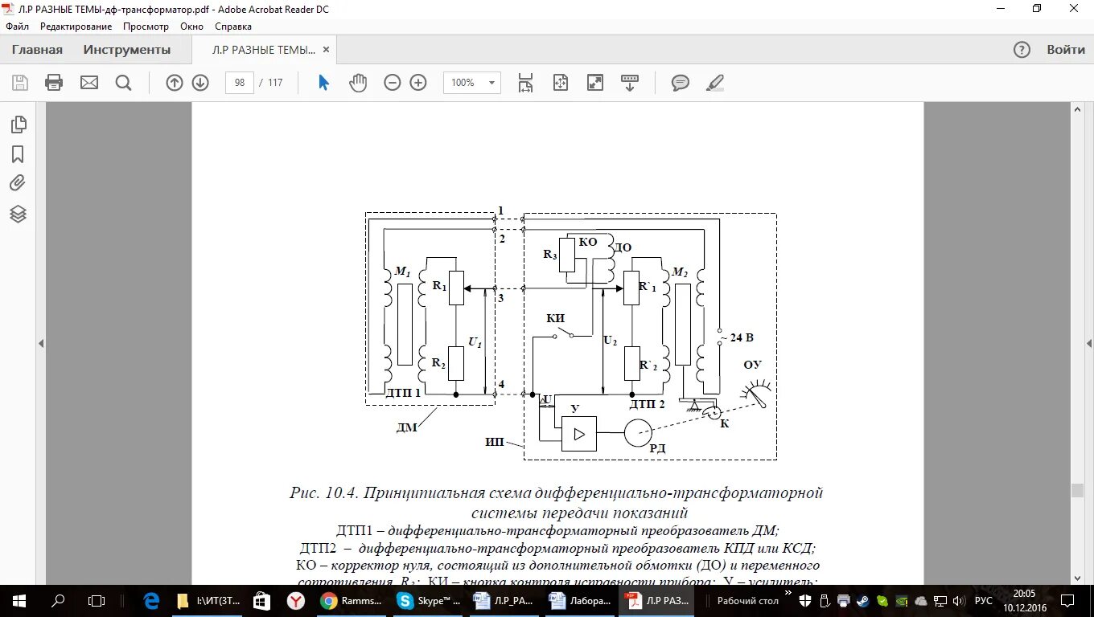Click the volume speaker tray icon
Image resolution: width=1094 pixels, height=617 pixels.
click(x=959, y=601)
